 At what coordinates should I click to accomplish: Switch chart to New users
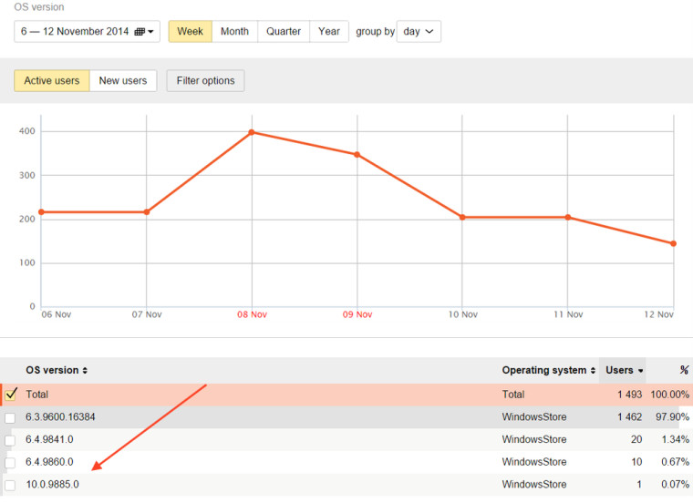[x=123, y=81]
